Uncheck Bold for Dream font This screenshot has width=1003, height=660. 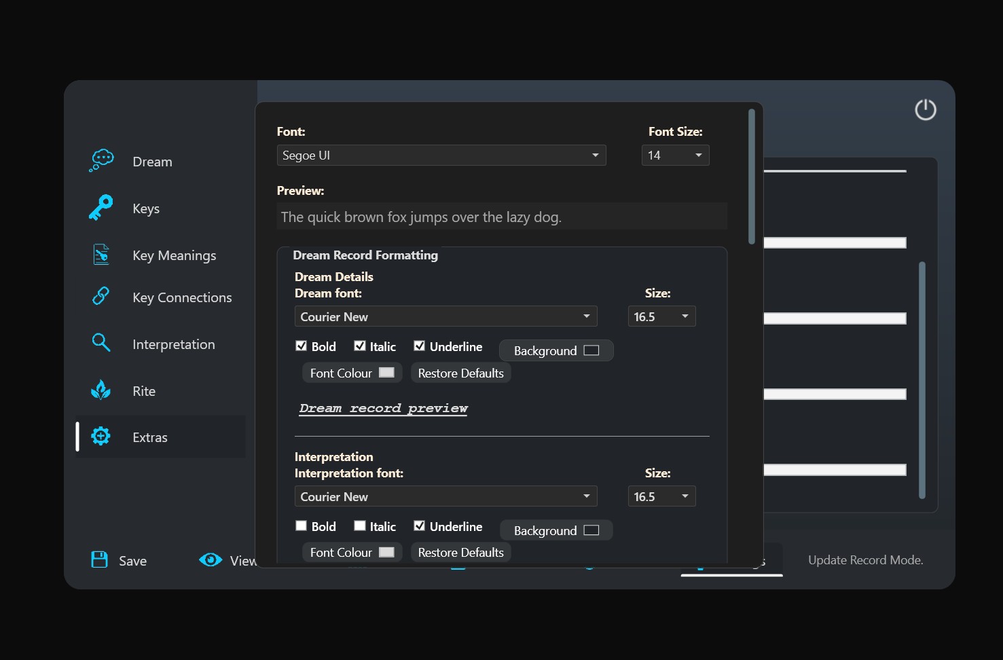[302, 346]
